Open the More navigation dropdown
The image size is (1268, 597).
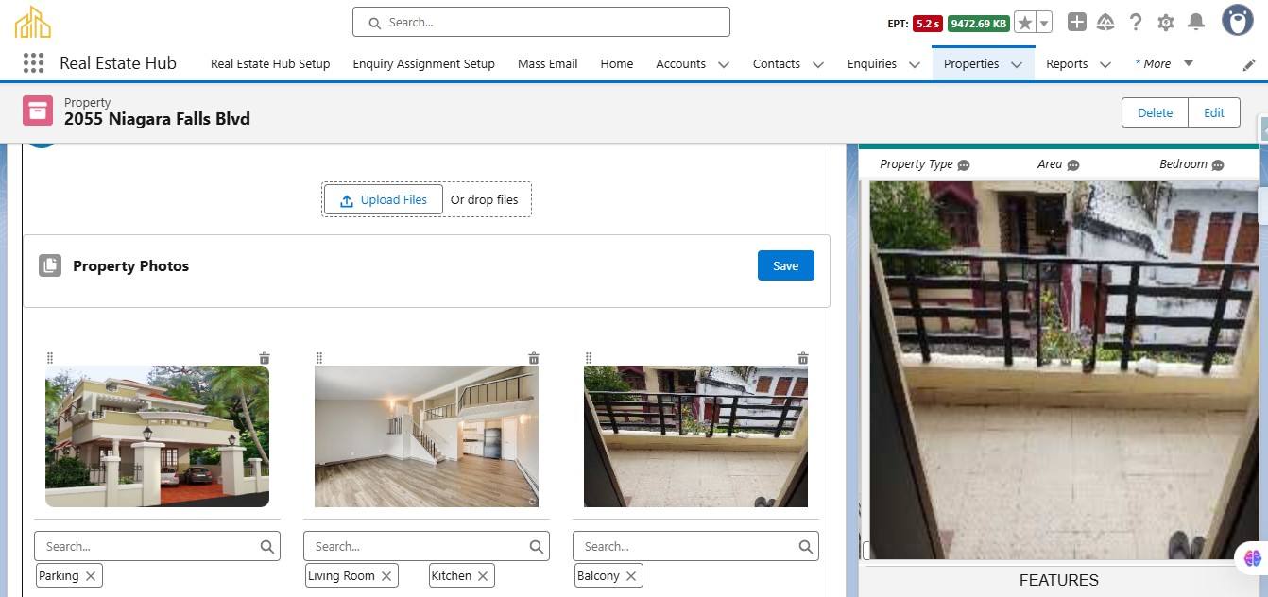[1188, 63]
